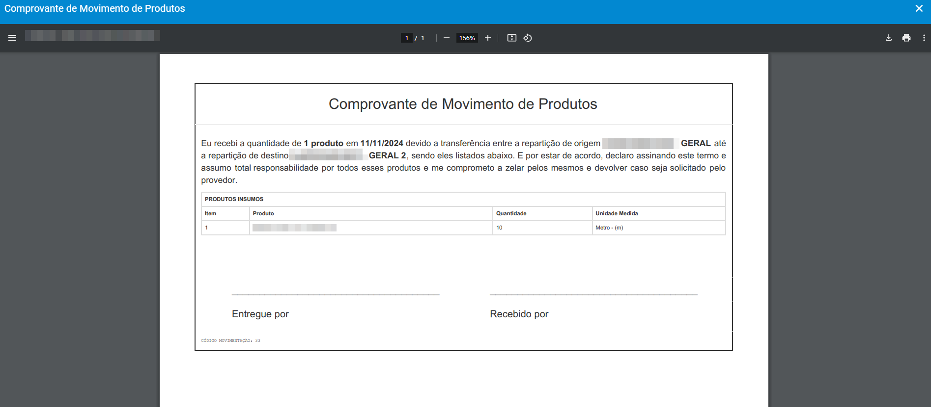
Task: Click the PRODUTOS INSUMOS table title
Action: pos(234,199)
